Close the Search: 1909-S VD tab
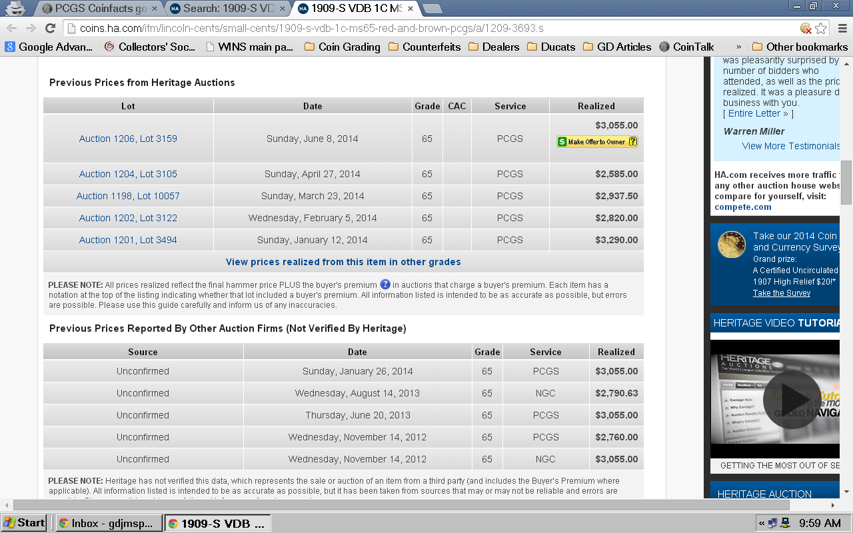853x533 pixels. tap(281, 9)
